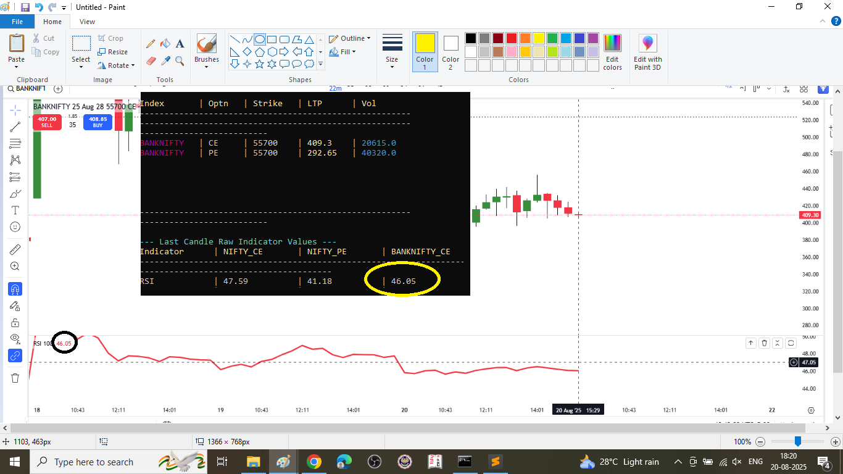Select the Text tool
Screen dimensions: 843x474
tap(180, 44)
